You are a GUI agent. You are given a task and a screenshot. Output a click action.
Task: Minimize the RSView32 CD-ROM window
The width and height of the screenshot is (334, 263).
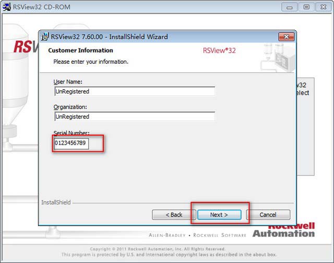pyautogui.click(x=289, y=7)
